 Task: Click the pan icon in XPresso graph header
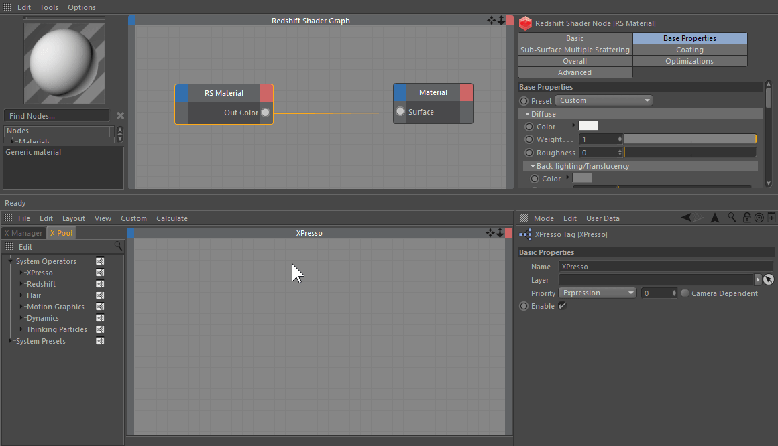(x=490, y=232)
